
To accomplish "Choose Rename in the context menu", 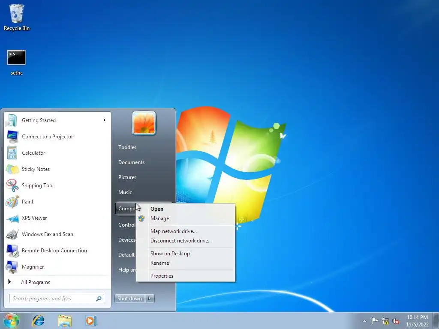I will tap(186, 263).
